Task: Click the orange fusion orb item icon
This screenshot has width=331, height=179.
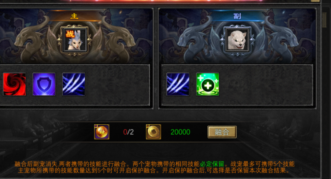Action: coord(102,132)
